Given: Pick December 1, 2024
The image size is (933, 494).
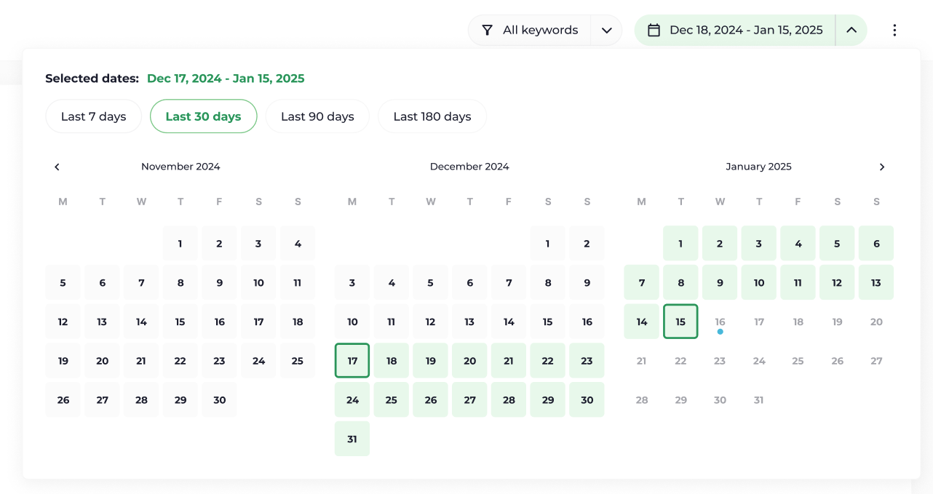Looking at the screenshot, I should coord(548,244).
